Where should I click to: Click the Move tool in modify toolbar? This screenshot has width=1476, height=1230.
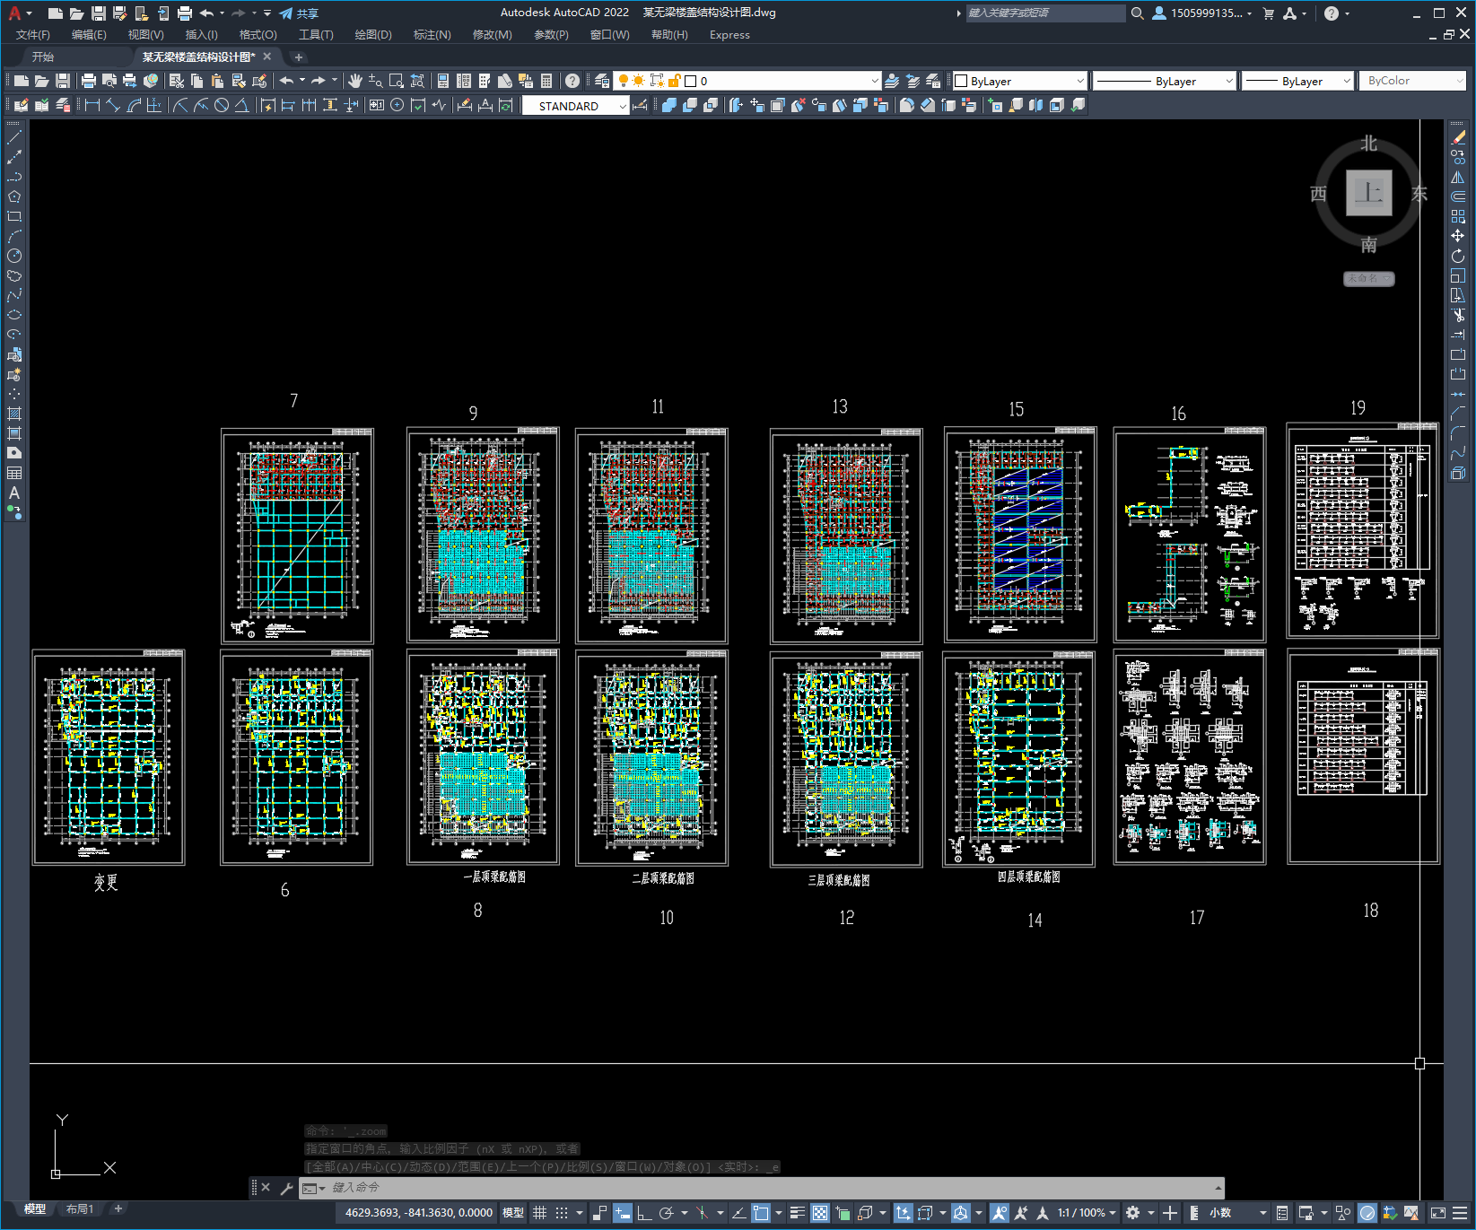(1458, 236)
